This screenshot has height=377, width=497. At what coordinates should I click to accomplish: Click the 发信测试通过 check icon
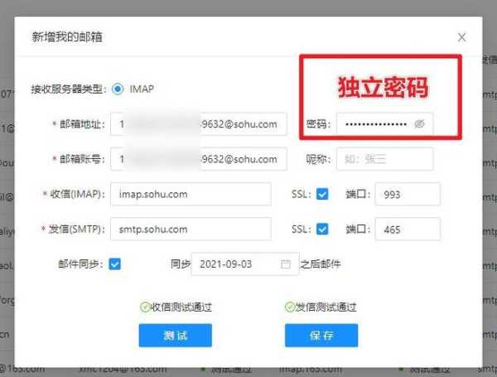289,307
